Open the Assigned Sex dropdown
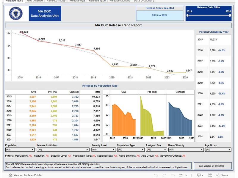Viewport: 238px width, 178px height. [x=156, y=150]
